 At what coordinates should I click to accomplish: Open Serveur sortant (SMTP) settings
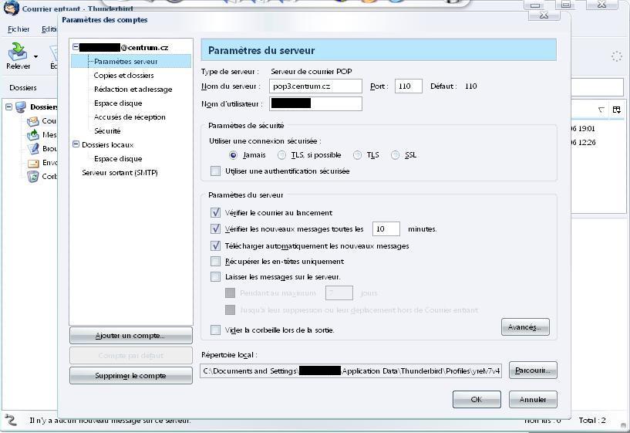coord(120,172)
